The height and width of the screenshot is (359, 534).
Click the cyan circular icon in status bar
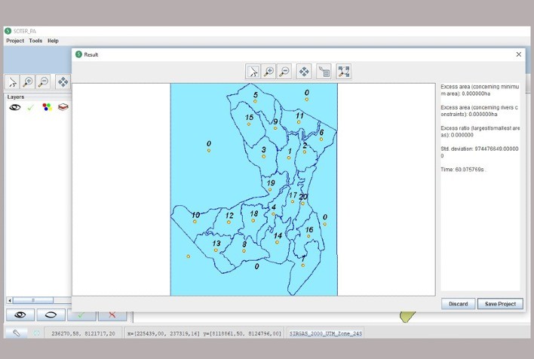coord(36,333)
